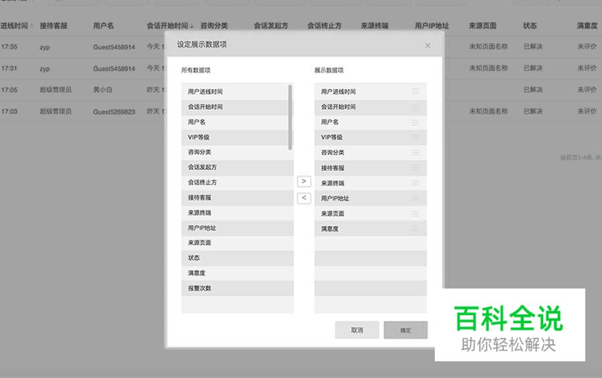Select 来源页面 in the display items list
The width and height of the screenshot is (602, 378).
[371, 214]
